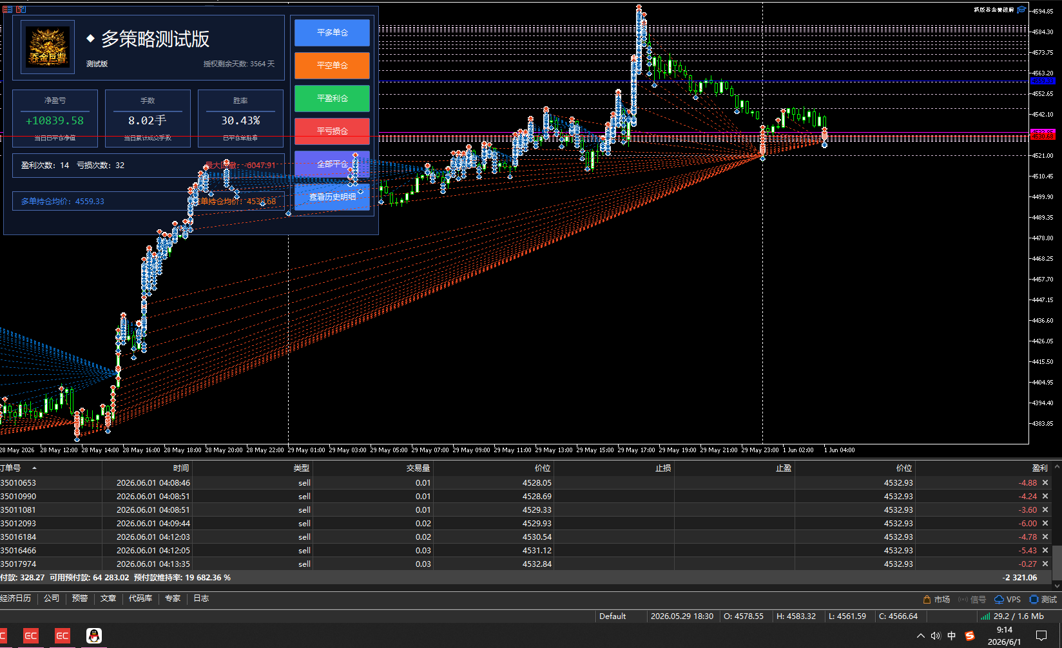Click the red 平亏损仓 button
This screenshot has height=648, width=1062.
[x=332, y=131]
